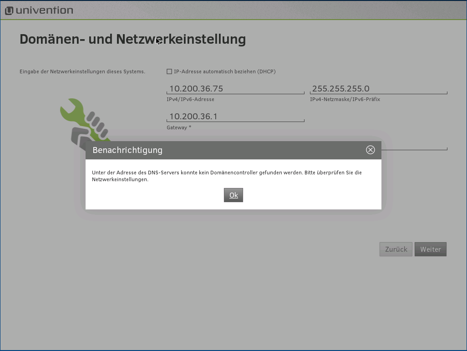Select the netmask field showing 255.255.255.0

coord(378,89)
